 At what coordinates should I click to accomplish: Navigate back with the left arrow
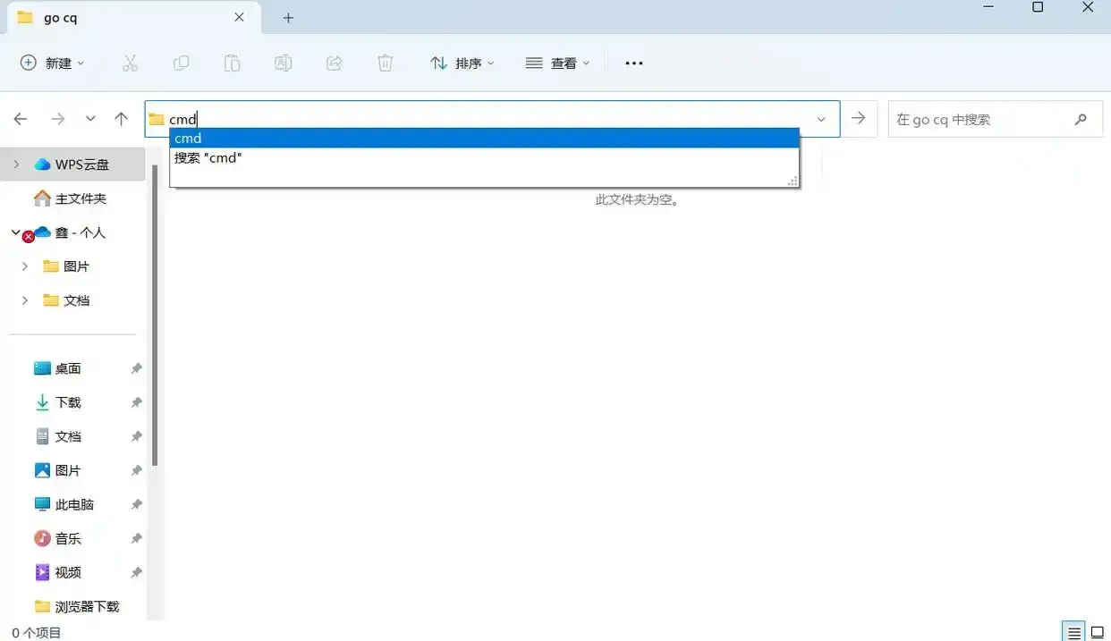point(21,119)
